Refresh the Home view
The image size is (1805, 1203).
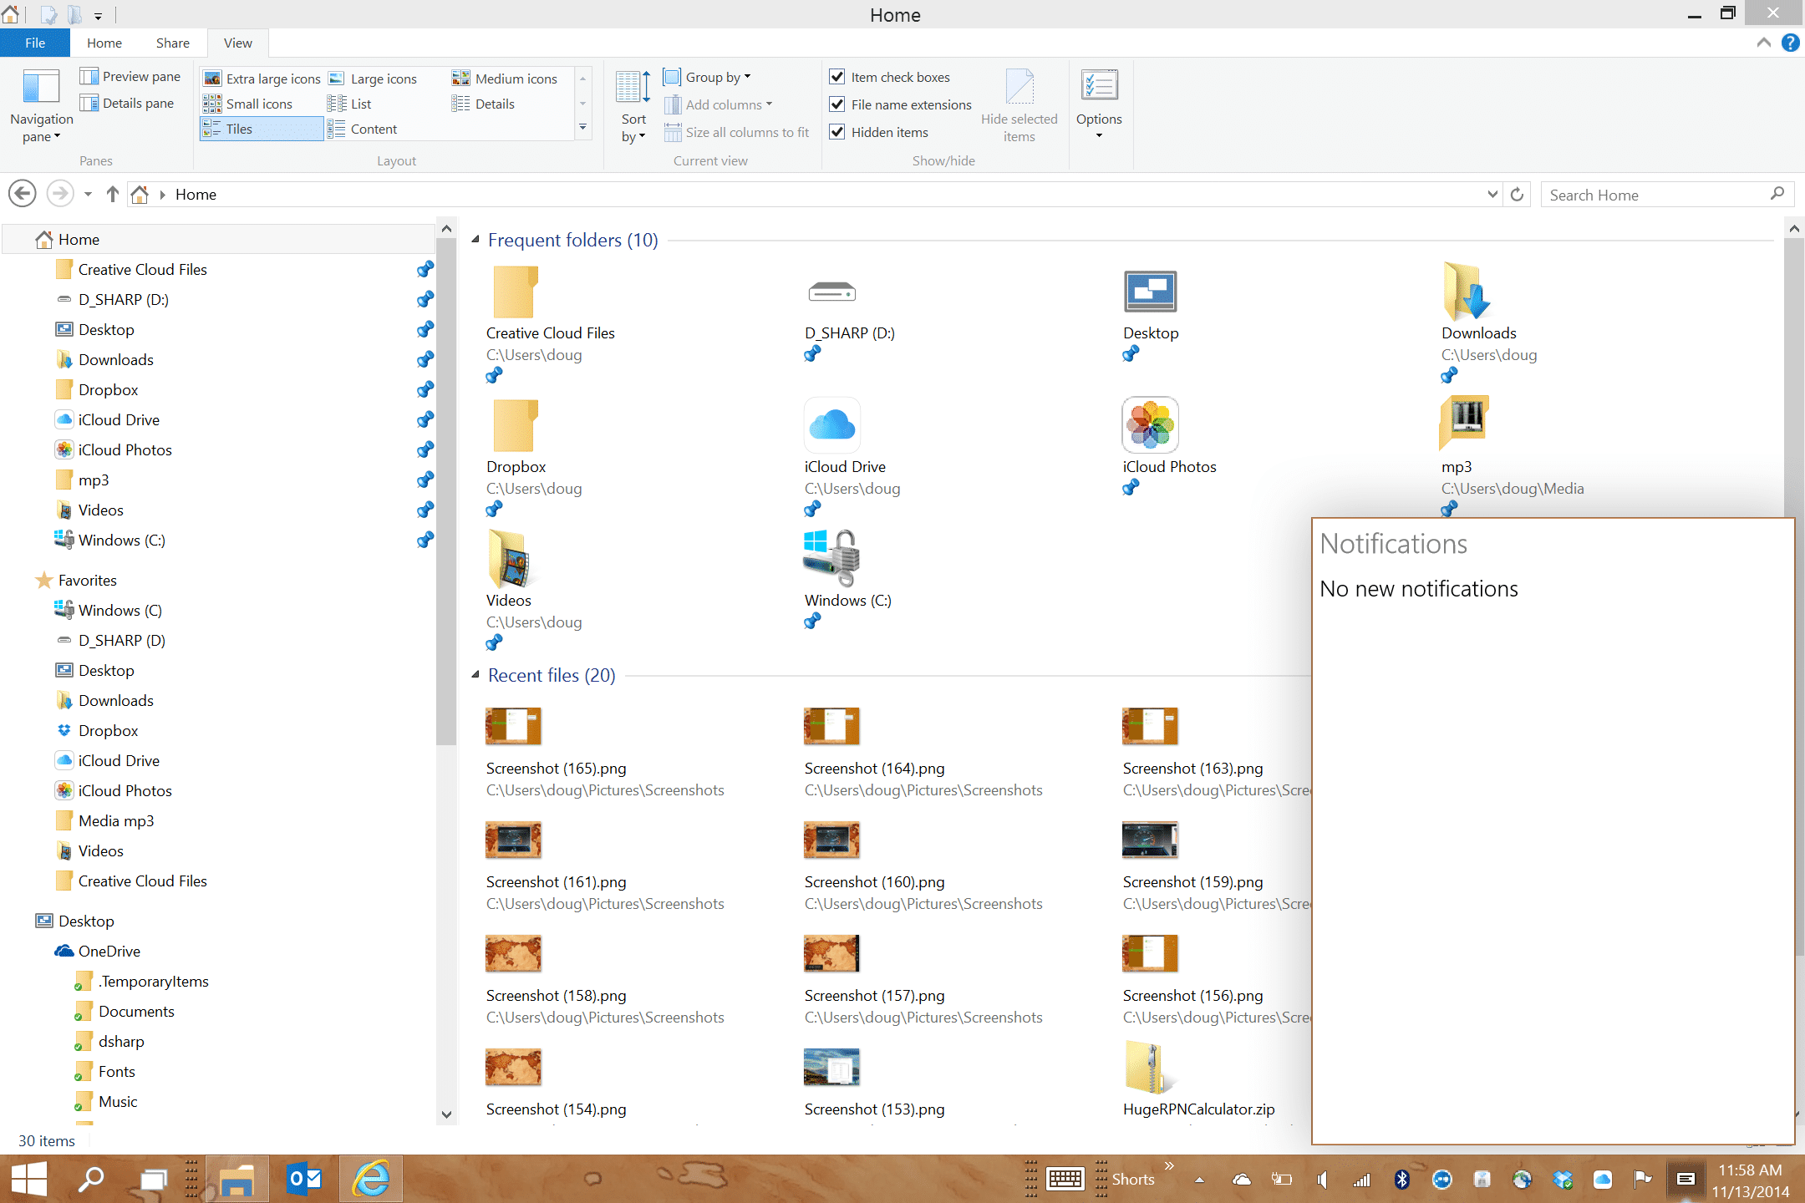1518,195
